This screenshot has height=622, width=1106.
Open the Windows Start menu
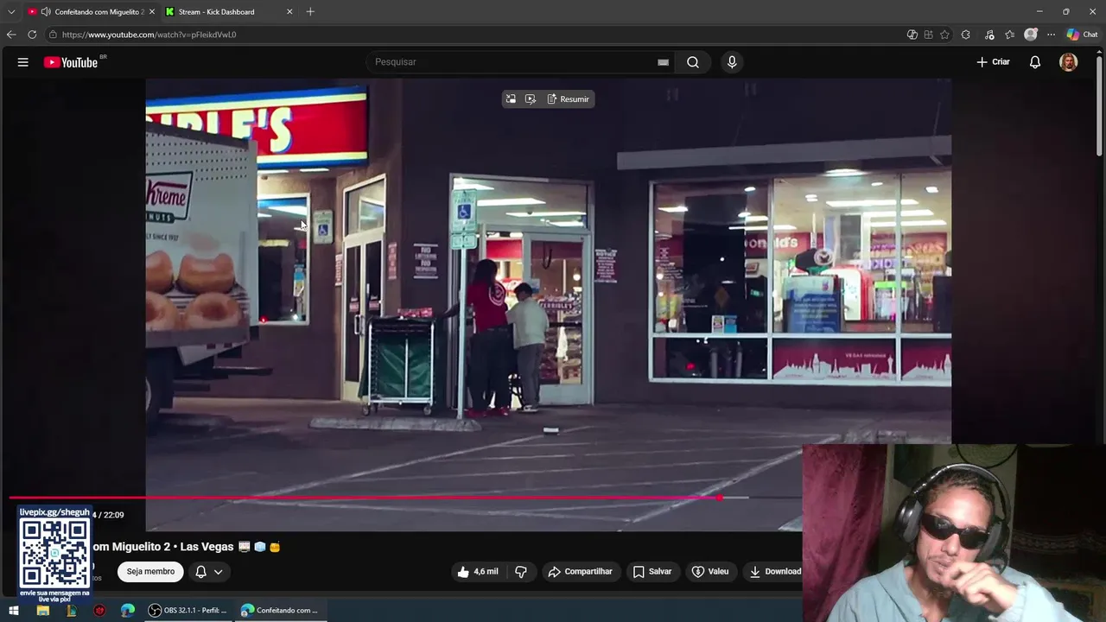[x=14, y=611]
